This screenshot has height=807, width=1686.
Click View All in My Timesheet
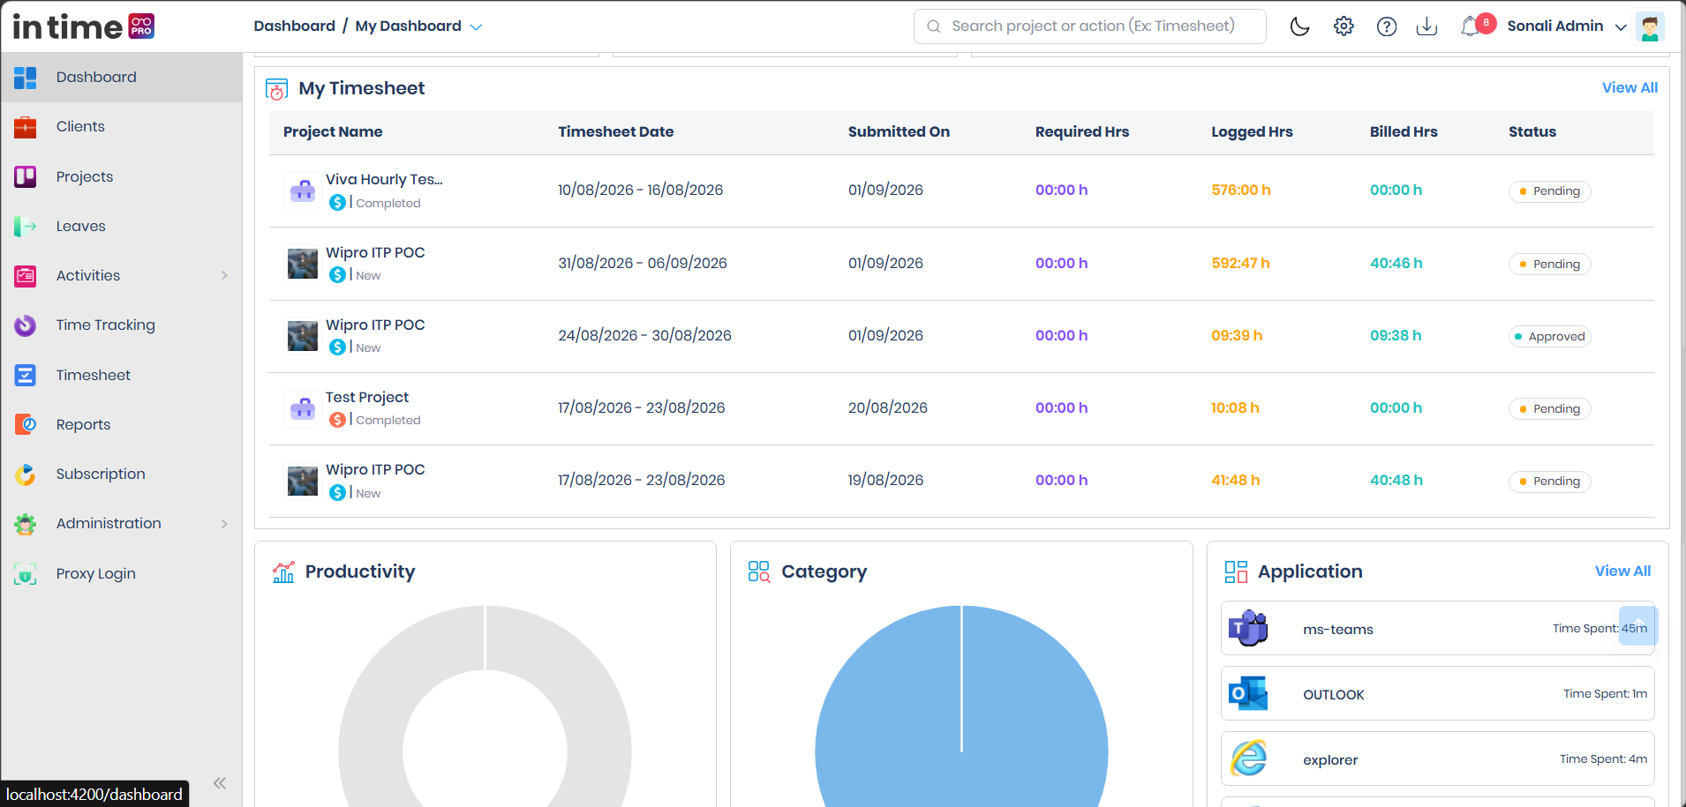[x=1630, y=87]
